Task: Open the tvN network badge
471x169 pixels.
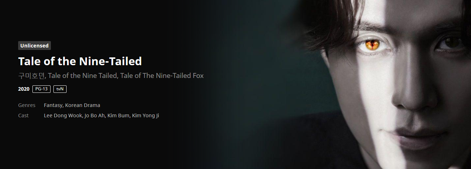Action: [x=60, y=89]
